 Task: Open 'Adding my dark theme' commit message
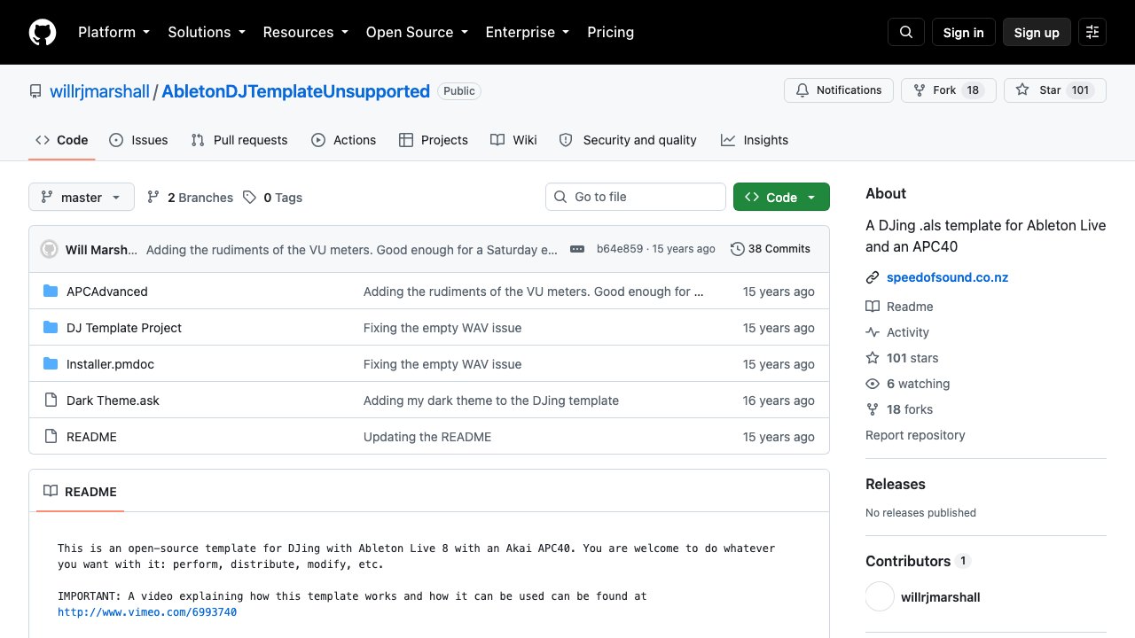click(491, 401)
